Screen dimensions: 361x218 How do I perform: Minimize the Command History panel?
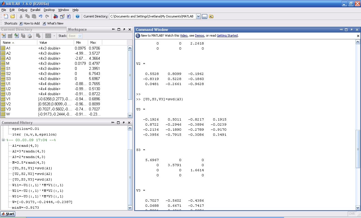[113, 123]
